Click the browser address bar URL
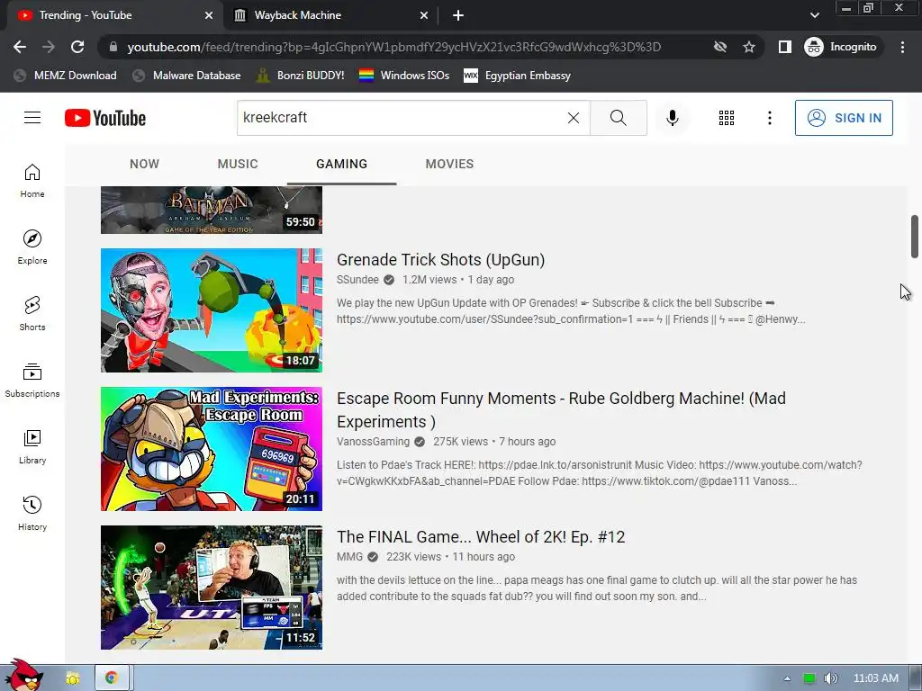Screen dimensions: 922x691 click(394, 47)
